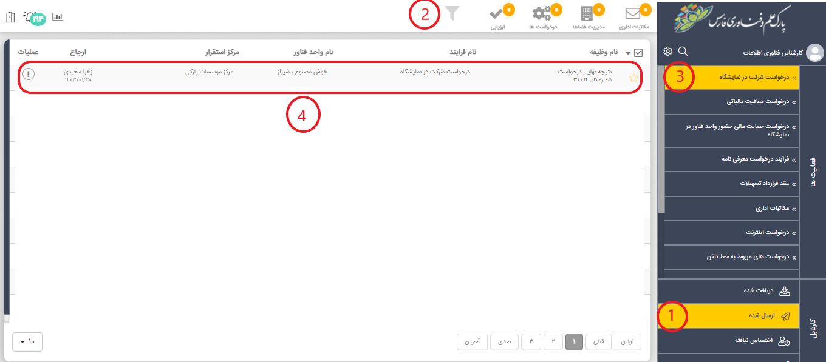826x362 pixels.
Task: Open the sidebar settings gear icon
Action: [x=667, y=52]
